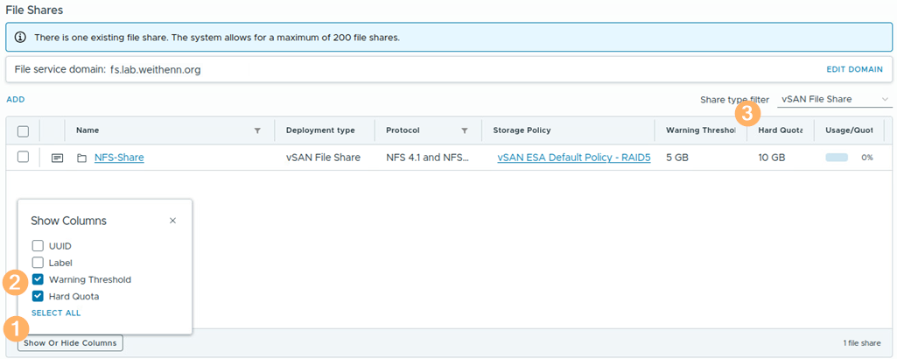Select the NFS-Share row checkbox

(24, 157)
